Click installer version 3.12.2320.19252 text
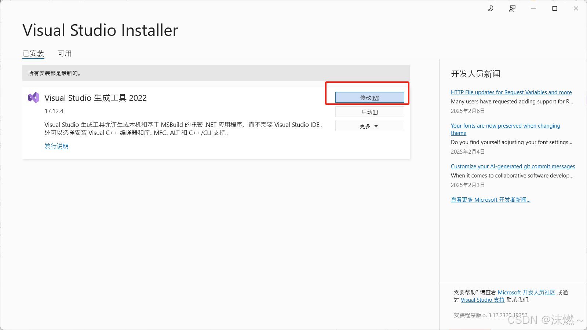 491,315
